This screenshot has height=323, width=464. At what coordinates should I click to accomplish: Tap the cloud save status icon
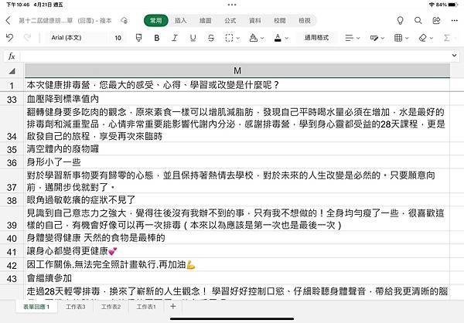click(125, 20)
